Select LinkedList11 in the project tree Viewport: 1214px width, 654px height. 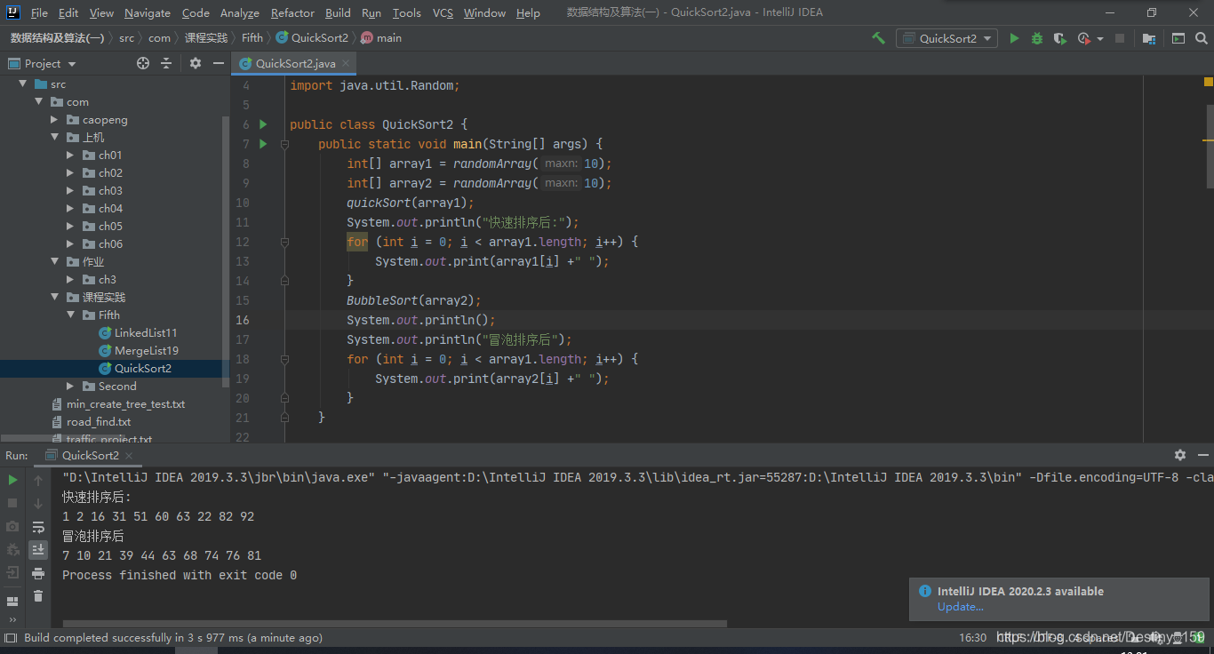tap(146, 332)
